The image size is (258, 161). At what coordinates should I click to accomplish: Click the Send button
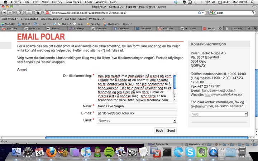(171, 131)
